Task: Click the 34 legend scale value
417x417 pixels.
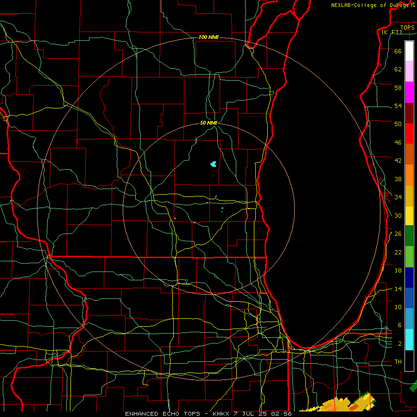Action: click(398, 197)
